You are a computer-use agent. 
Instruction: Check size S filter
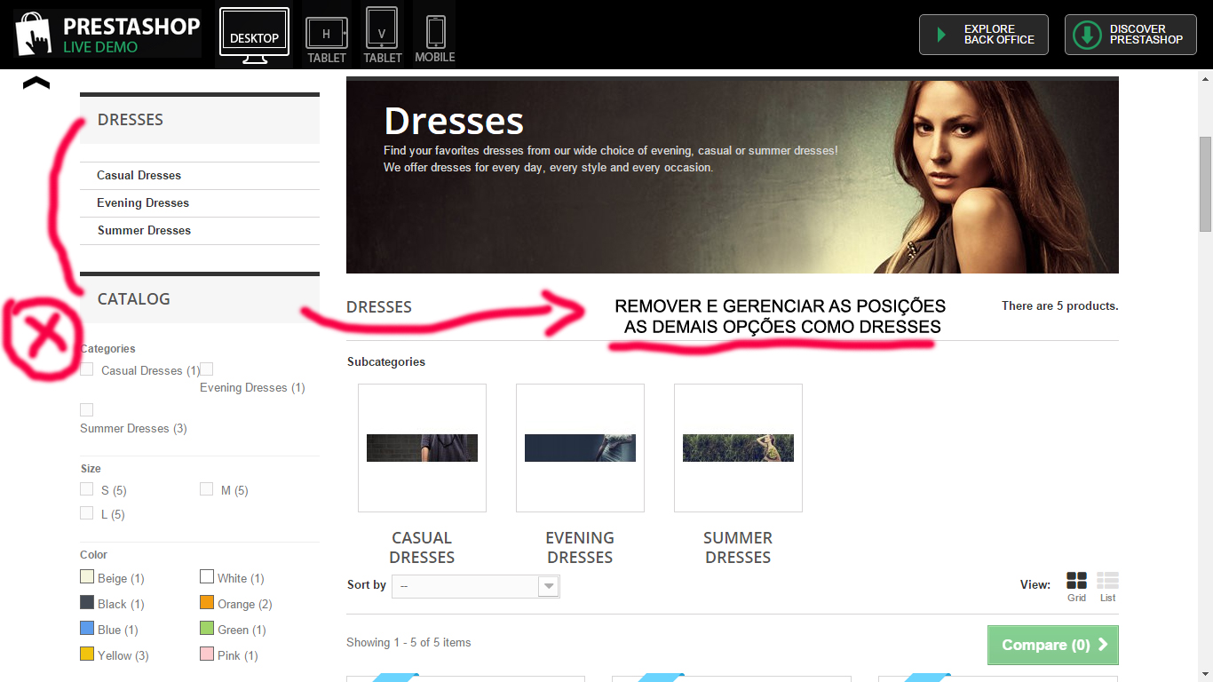coord(87,489)
